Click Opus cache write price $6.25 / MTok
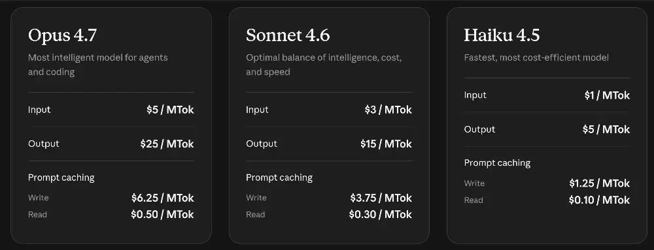Viewport: 654px width, 250px height. click(163, 198)
